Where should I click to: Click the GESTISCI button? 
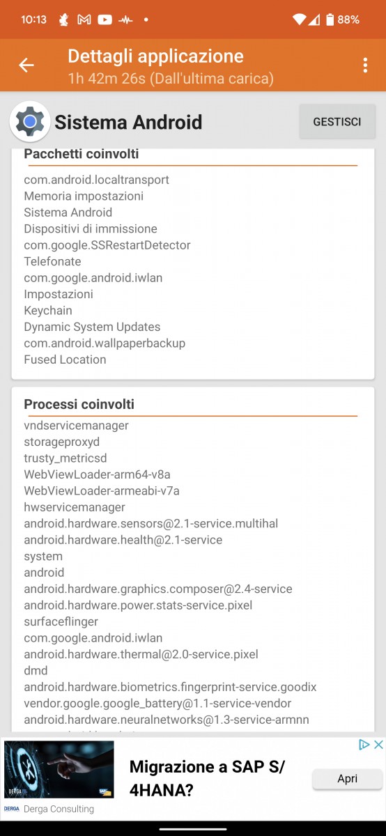pyautogui.click(x=337, y=121)
